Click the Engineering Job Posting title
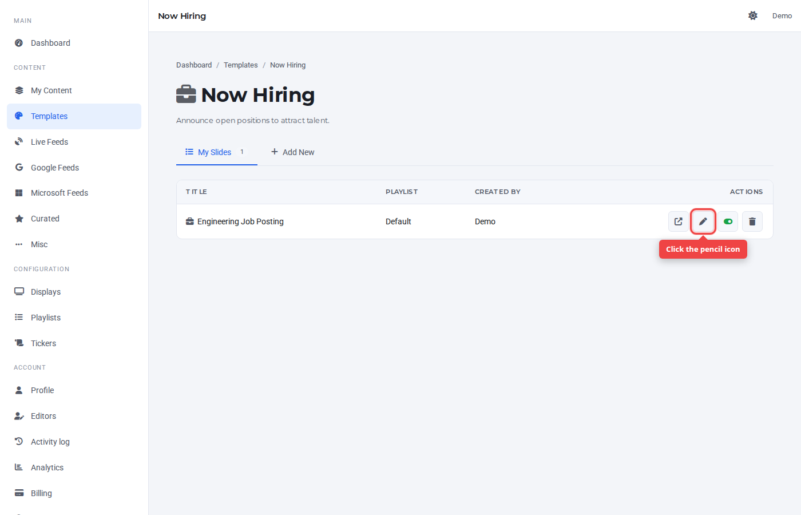This screenshot has height=515, width=801. tap(240, 221)
